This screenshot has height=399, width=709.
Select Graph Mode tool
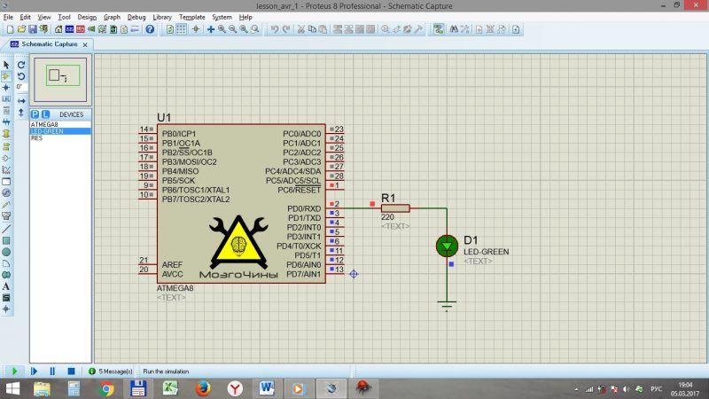click(x=6, y=169)
